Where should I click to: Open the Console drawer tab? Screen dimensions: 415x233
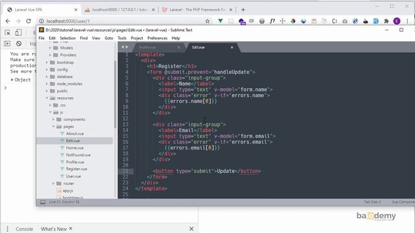click(x=25, y=229)
